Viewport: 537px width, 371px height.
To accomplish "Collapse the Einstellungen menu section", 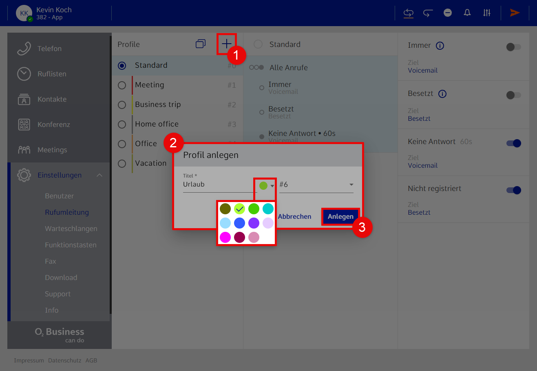I will point(99,175).
